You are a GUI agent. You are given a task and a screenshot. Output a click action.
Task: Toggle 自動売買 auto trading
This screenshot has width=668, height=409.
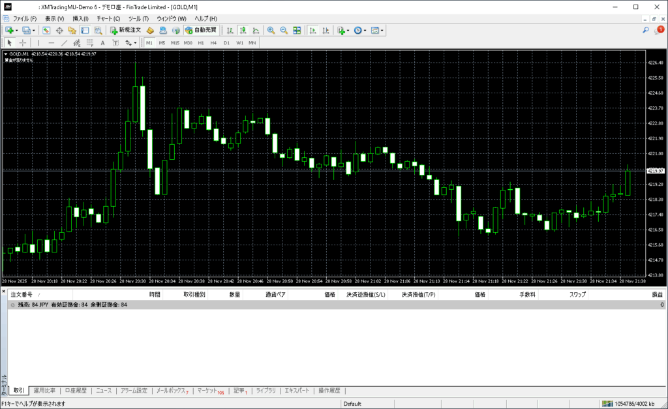(201, 30)
